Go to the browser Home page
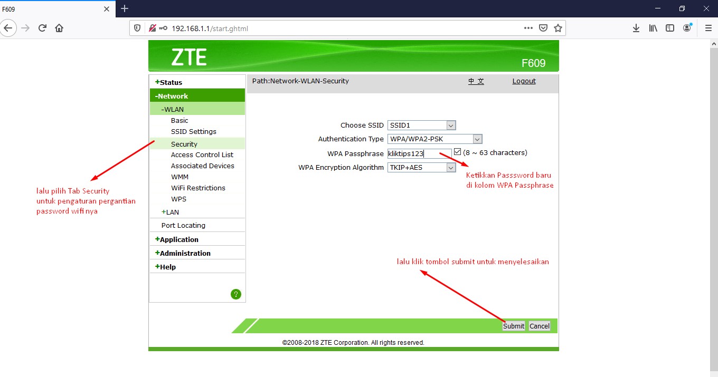The height and width of the screenshot is (377, 718). pyautogui.click(x=59, y=28)
